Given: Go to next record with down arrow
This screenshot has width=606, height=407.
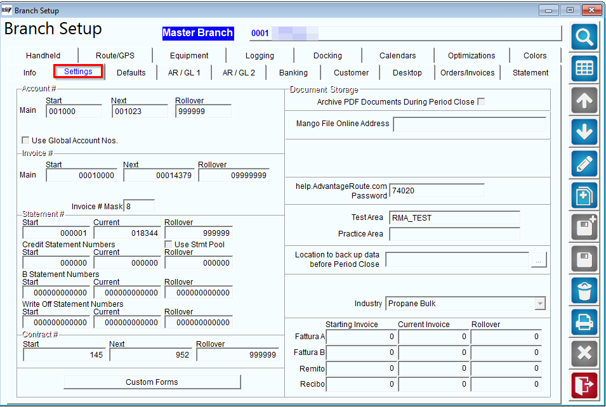Looking at the screenshot, I should 584,132.
